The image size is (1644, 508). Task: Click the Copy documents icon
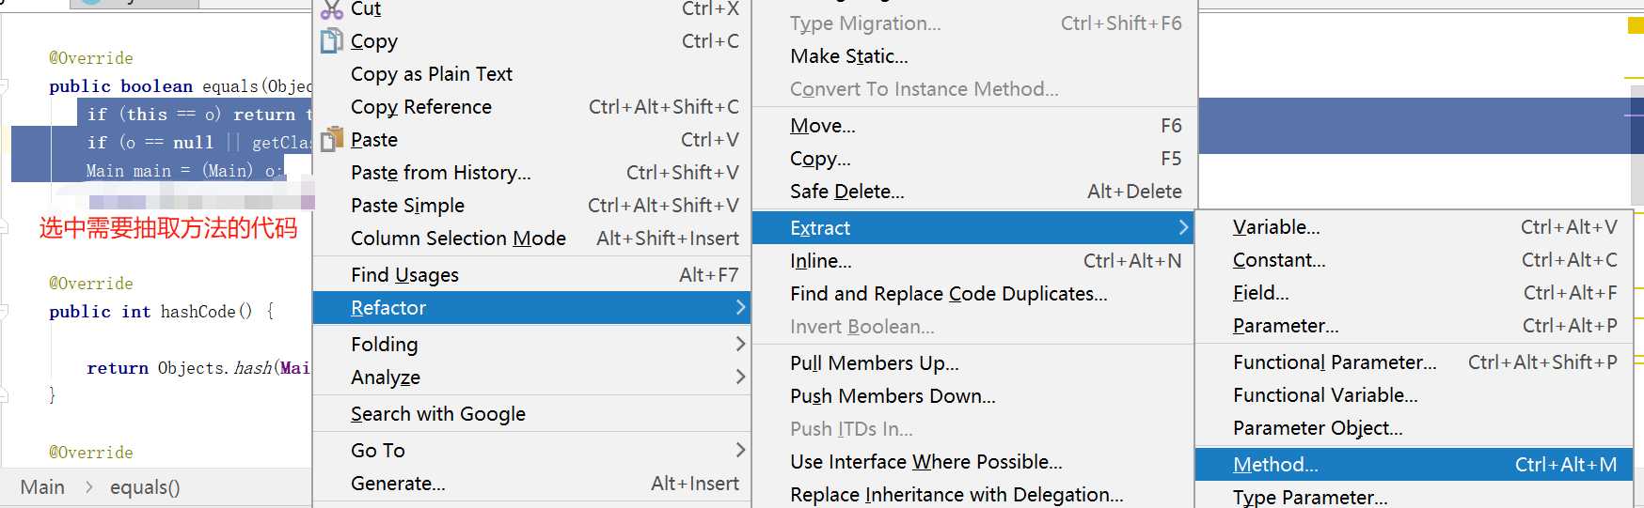pos(332,41)
